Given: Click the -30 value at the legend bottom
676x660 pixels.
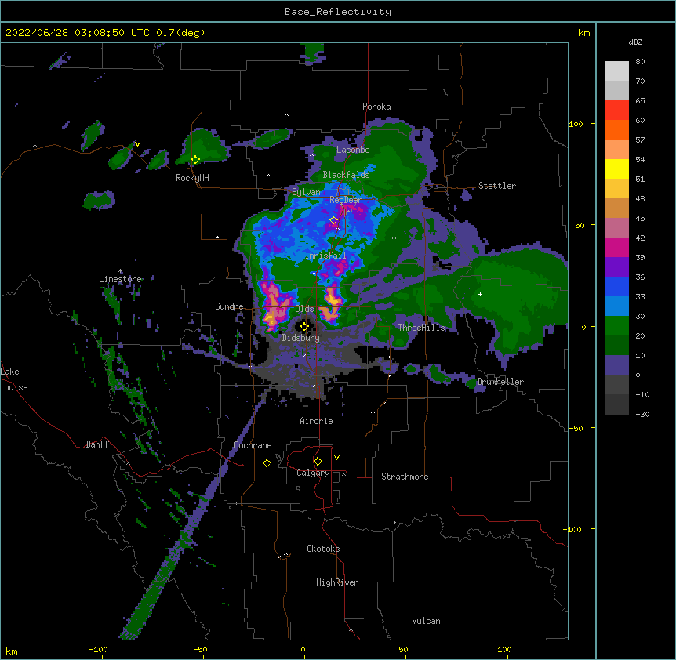Looking at the screenshot, I should 642,414.
